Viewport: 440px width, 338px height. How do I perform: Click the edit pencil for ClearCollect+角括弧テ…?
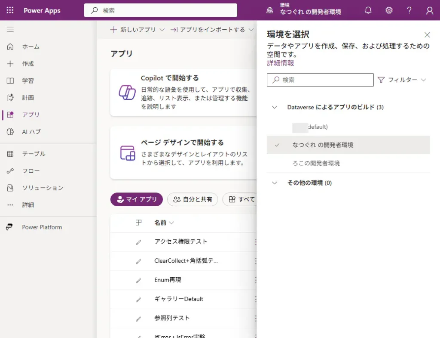click(138, 261)
